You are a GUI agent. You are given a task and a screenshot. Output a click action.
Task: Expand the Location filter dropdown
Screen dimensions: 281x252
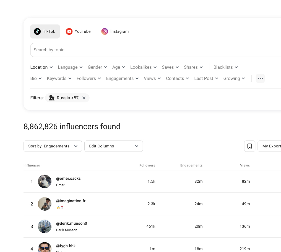point(41,67)
